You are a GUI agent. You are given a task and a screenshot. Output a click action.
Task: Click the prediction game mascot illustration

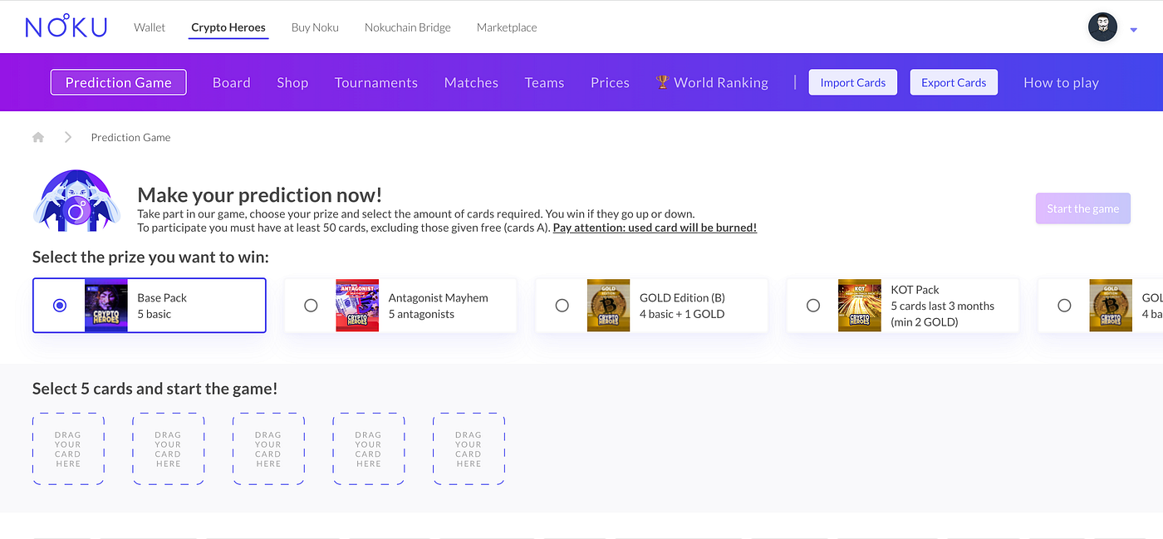point(76,201)
